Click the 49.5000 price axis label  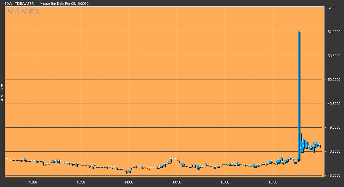click(334, 104)
